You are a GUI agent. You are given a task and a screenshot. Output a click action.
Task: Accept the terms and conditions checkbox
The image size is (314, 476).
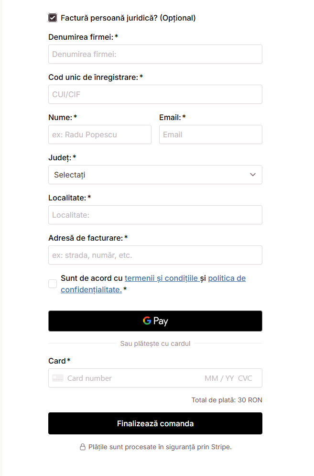(x=53, y=284)
